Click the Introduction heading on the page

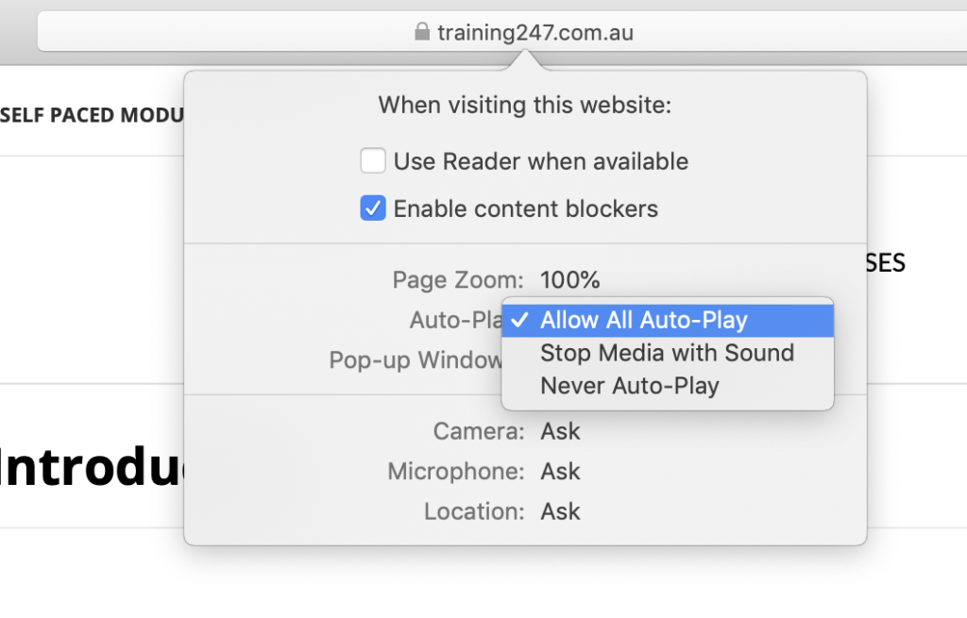[92, 469]
